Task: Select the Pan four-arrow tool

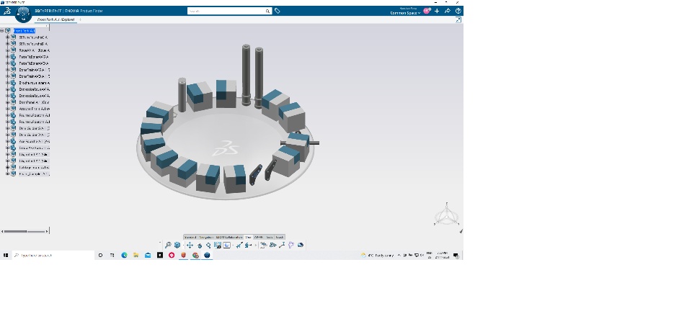Action: (190, 245)
